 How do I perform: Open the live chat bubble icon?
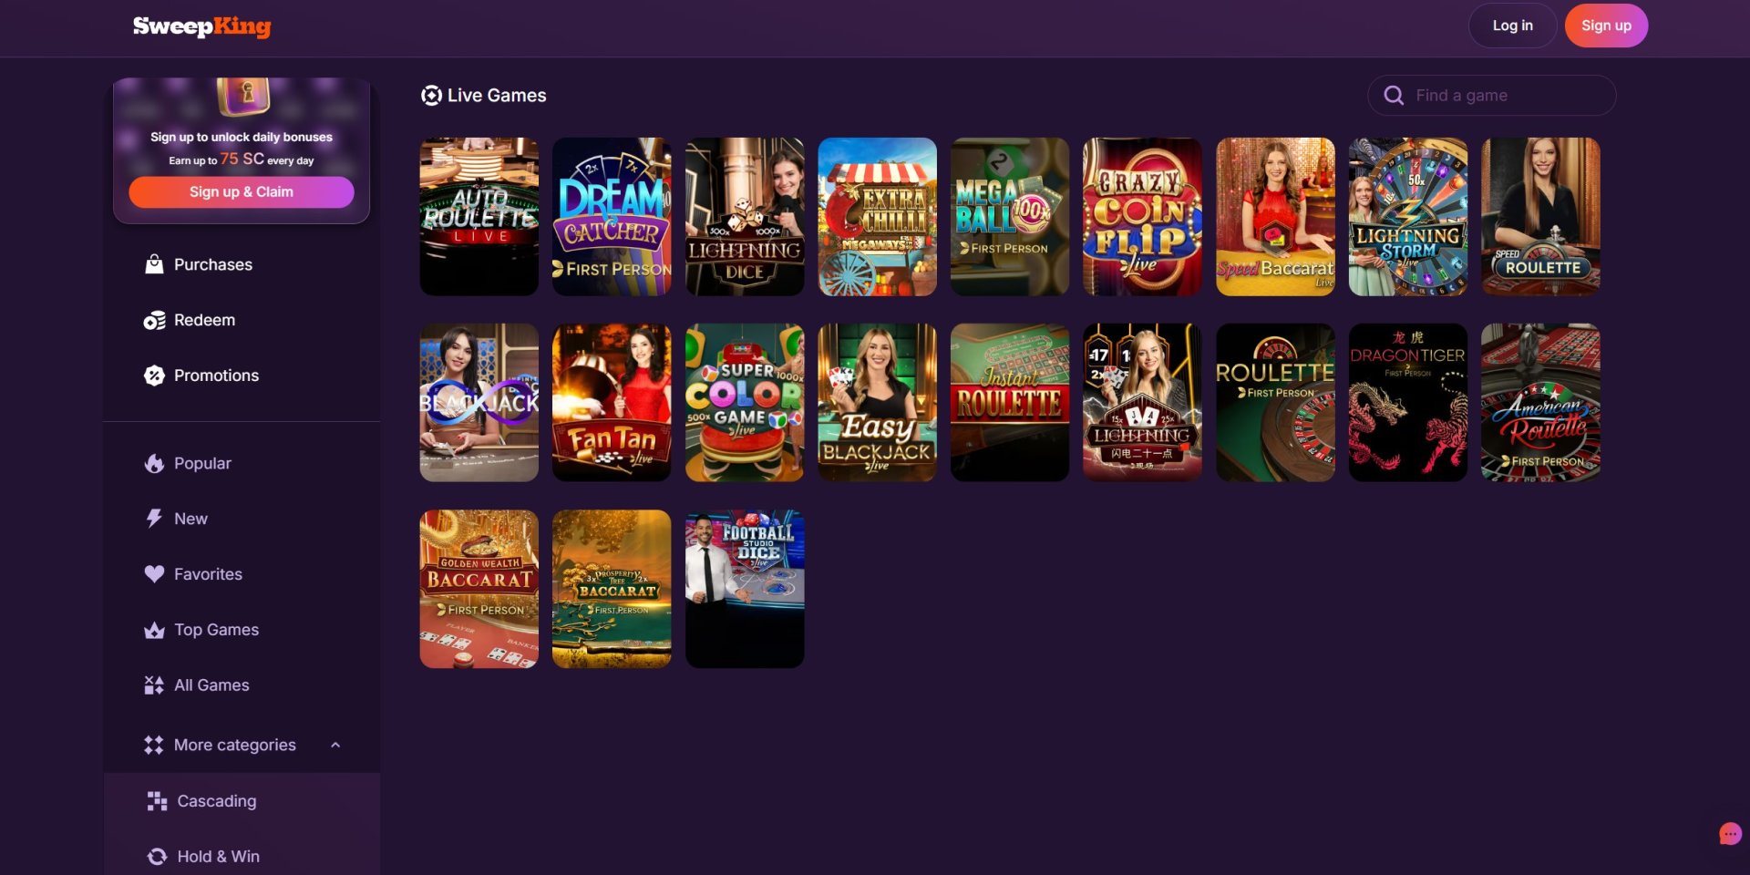coord(1730,834)
